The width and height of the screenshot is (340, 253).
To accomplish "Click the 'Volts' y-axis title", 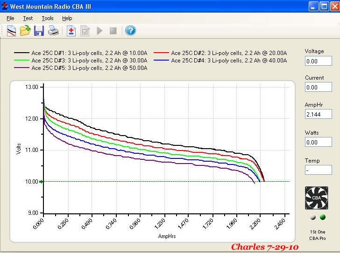I will (x=18, y=149).
